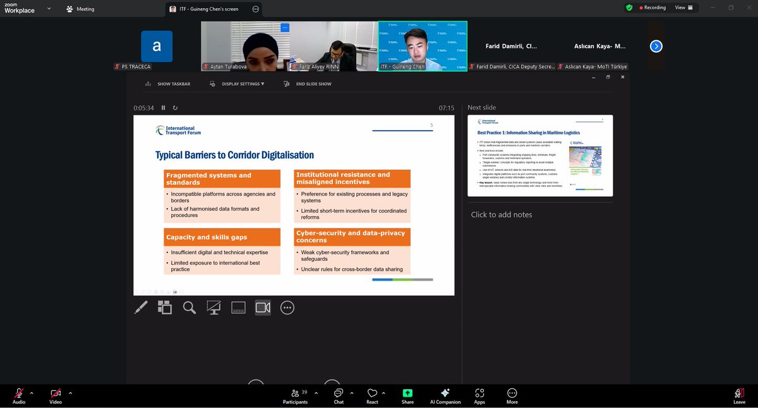
Task: Start Video in Zoom toolbar
Action: point(56,395)
